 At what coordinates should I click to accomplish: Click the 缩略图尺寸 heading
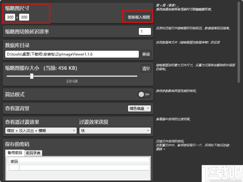coord(17,8)
